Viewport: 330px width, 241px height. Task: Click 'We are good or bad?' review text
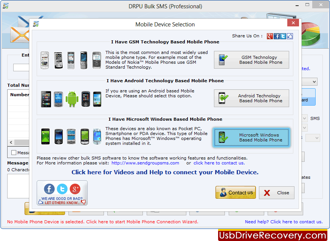pyautogui.click(x=62, y=199)
